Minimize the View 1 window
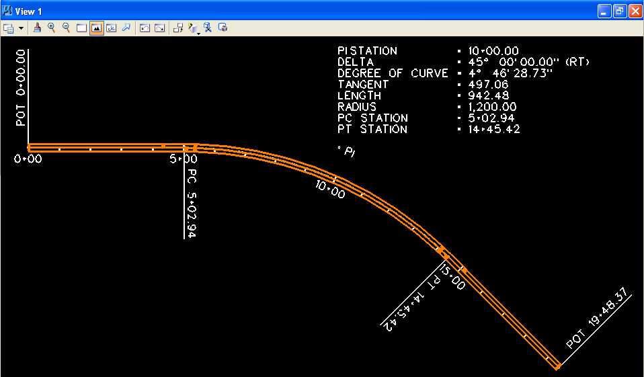 click(605, 11)
